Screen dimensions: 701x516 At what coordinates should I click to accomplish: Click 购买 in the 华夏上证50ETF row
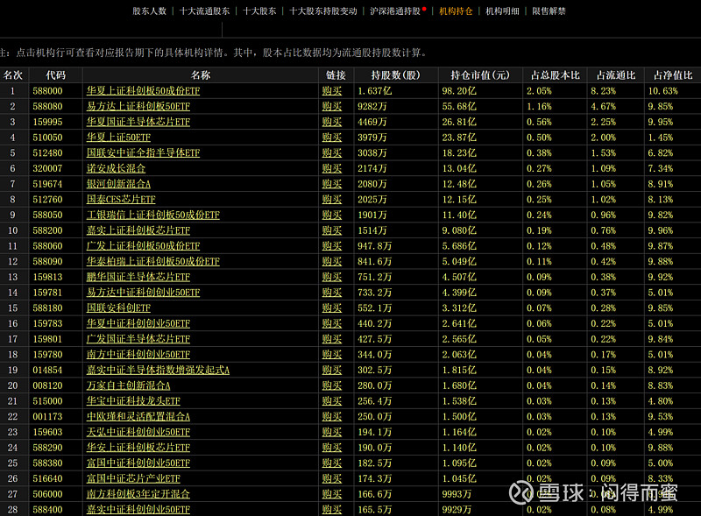point(332,138)
